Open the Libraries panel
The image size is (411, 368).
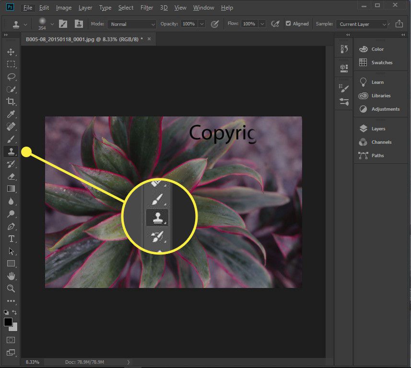(375, 96)
